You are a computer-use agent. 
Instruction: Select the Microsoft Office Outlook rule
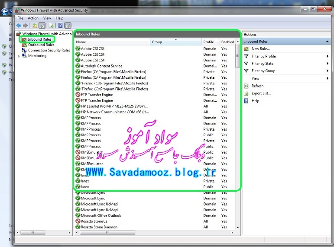pyautogui.click(x=155, y=215)
